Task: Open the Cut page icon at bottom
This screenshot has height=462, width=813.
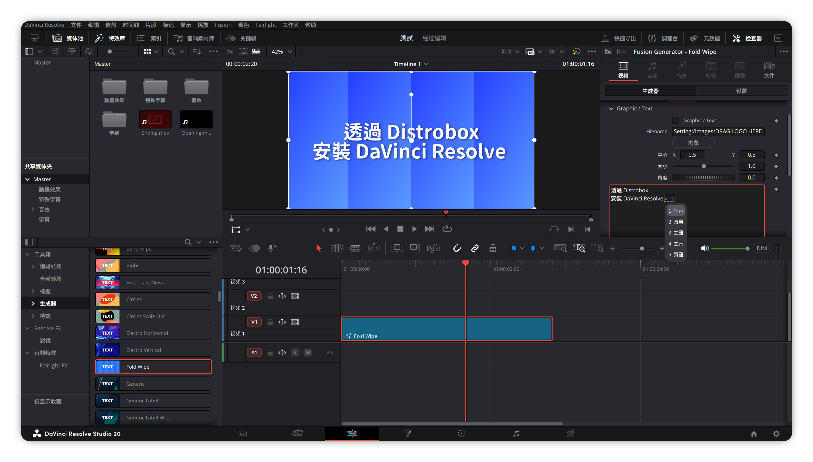Action: [297, 433]
